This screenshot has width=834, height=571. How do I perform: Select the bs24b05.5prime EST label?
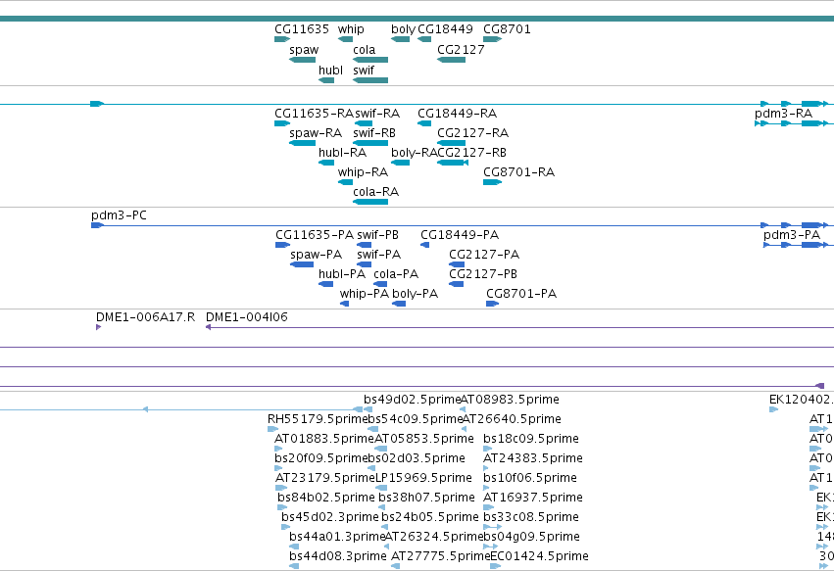click(x=430, y=517)
